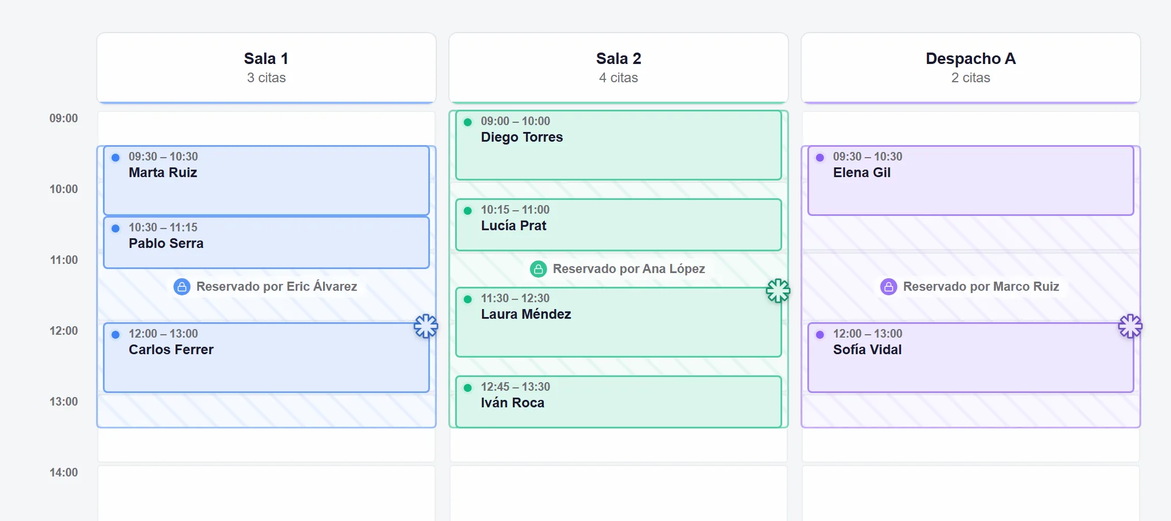
Task: Click the empty 14:00 slot in Sala 2
Action: pyautogui.click(x=619, y=493)
